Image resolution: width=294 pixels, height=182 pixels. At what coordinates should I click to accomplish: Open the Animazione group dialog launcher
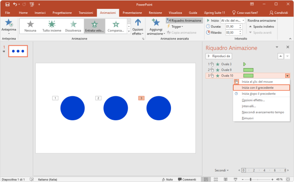click(143, 39)
